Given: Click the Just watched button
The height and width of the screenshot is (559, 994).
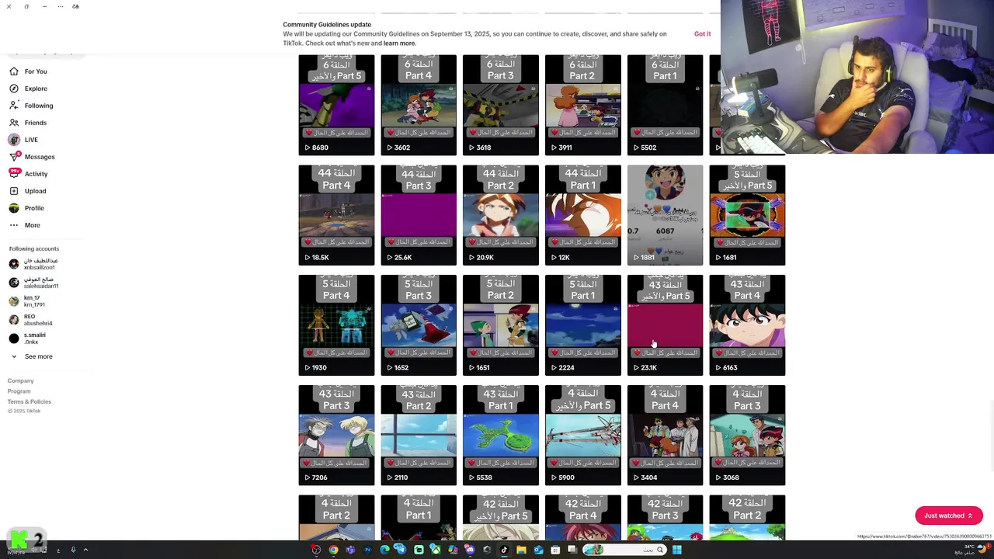Looking at the screenshot, I should (x=949, y=516).
